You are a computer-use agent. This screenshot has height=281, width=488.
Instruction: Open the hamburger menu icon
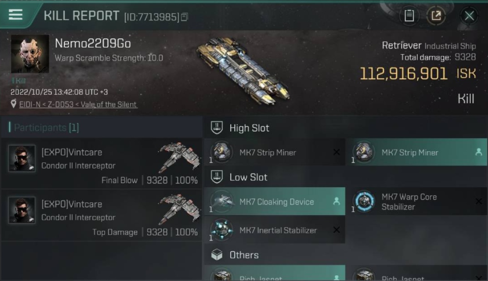click(15, 15)
